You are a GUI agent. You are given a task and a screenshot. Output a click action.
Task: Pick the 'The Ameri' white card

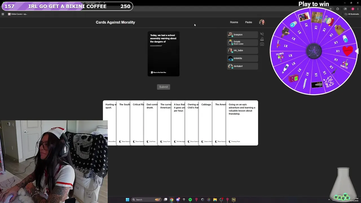point(219,123)
